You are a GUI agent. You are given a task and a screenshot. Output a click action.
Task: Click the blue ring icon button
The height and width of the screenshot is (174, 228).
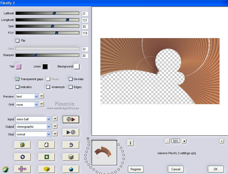pyautogui.click(x=23, y=157)
